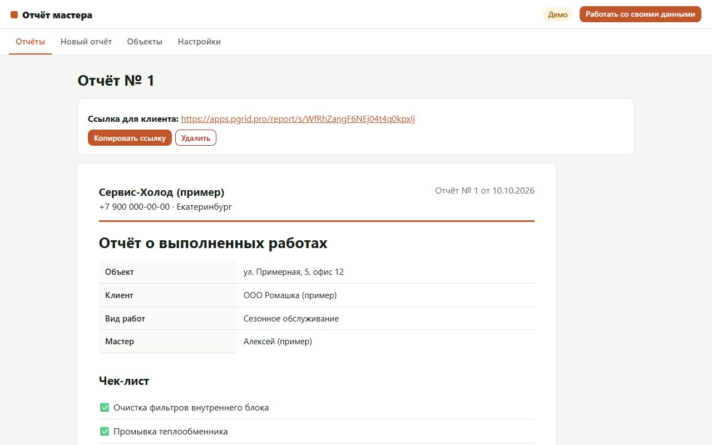Click the Отчёт № 1 от 10.10.2026 date text

coord(484,191)
